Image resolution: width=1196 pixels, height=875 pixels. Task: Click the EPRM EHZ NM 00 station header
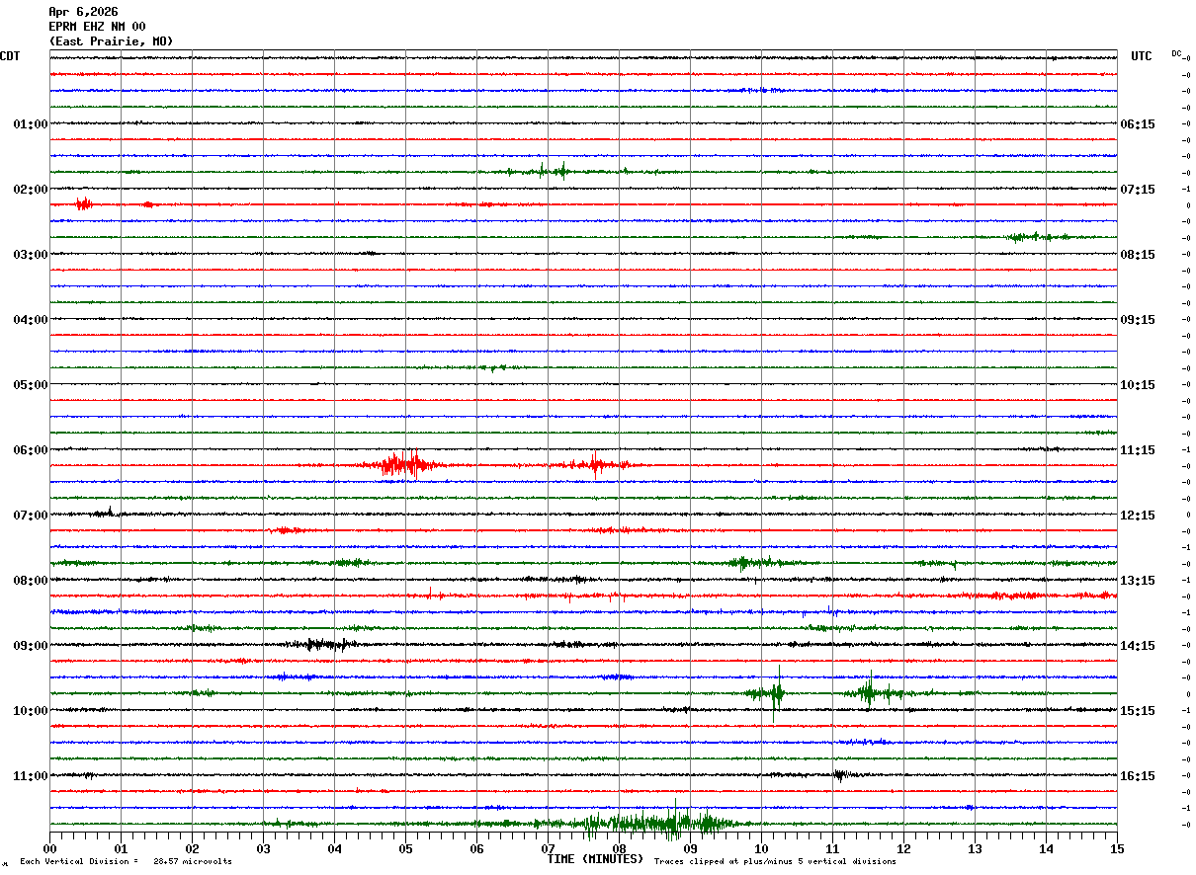pyautogui.click(x=97, y=27)
